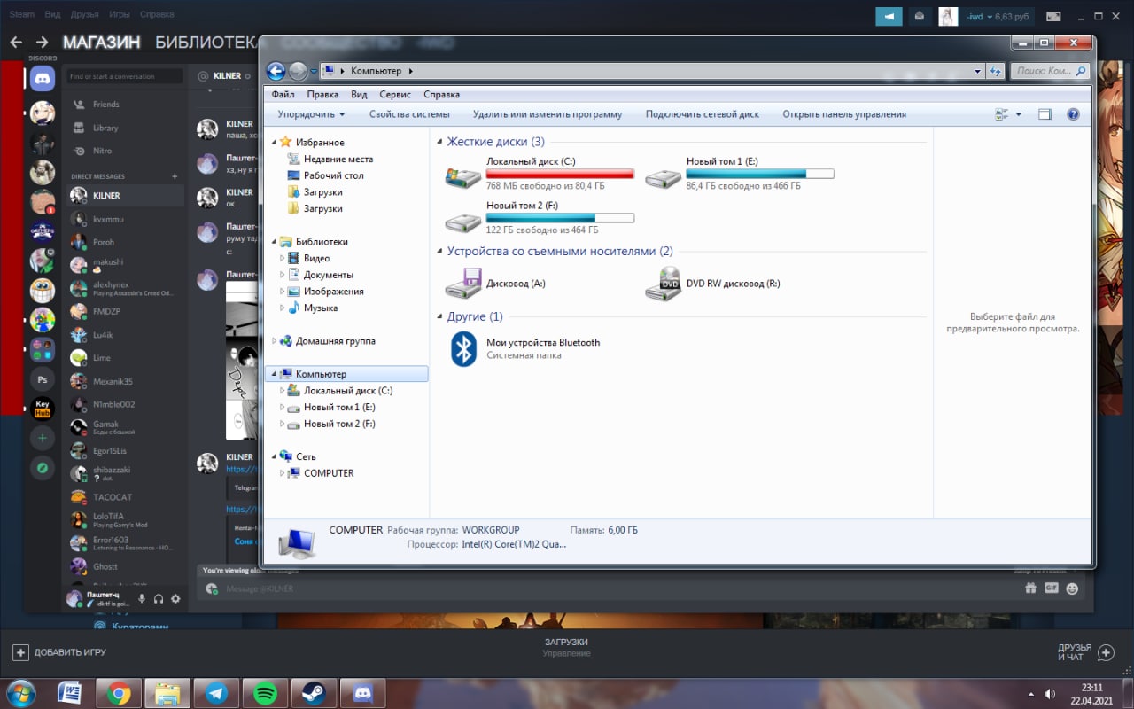
Task: Open the Новый том 2 (F:) drive
Action: (x=462, y=221)
